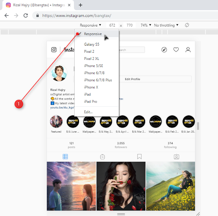218x216 pixels.
Task: Open the Responsive device dropdown in toolbar
Action: click(90, 25)
